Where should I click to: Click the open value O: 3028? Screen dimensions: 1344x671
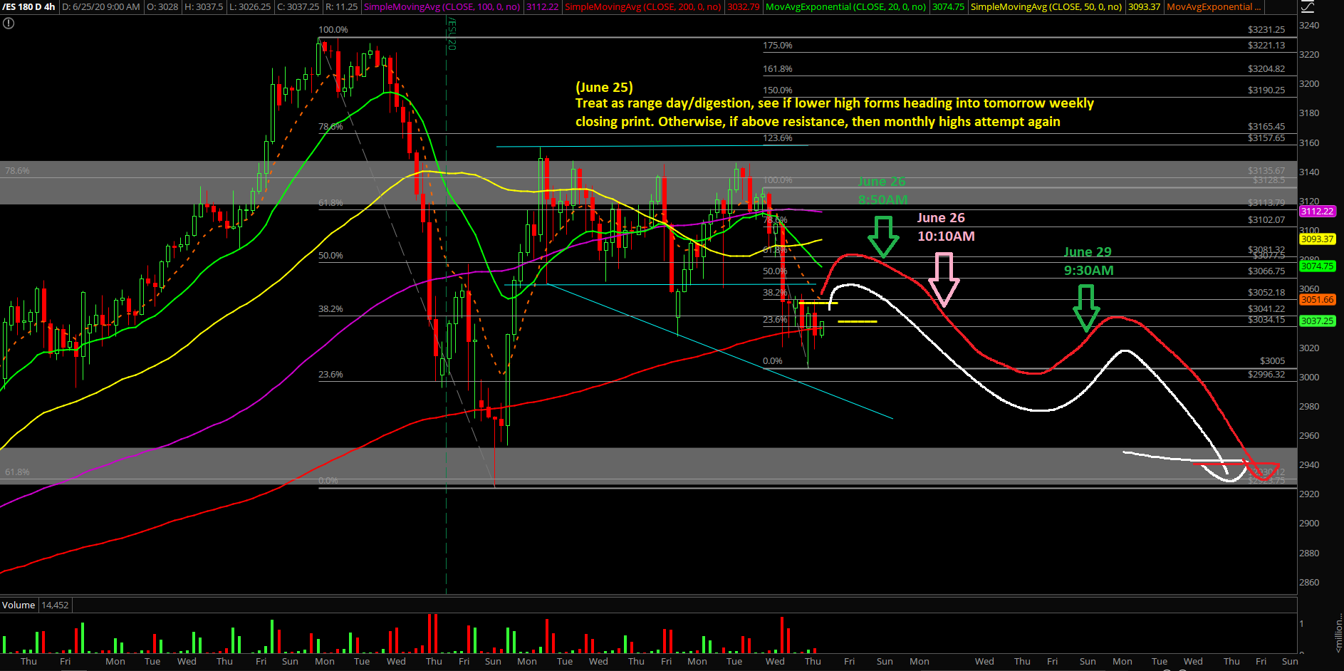(x=162, y=6)
